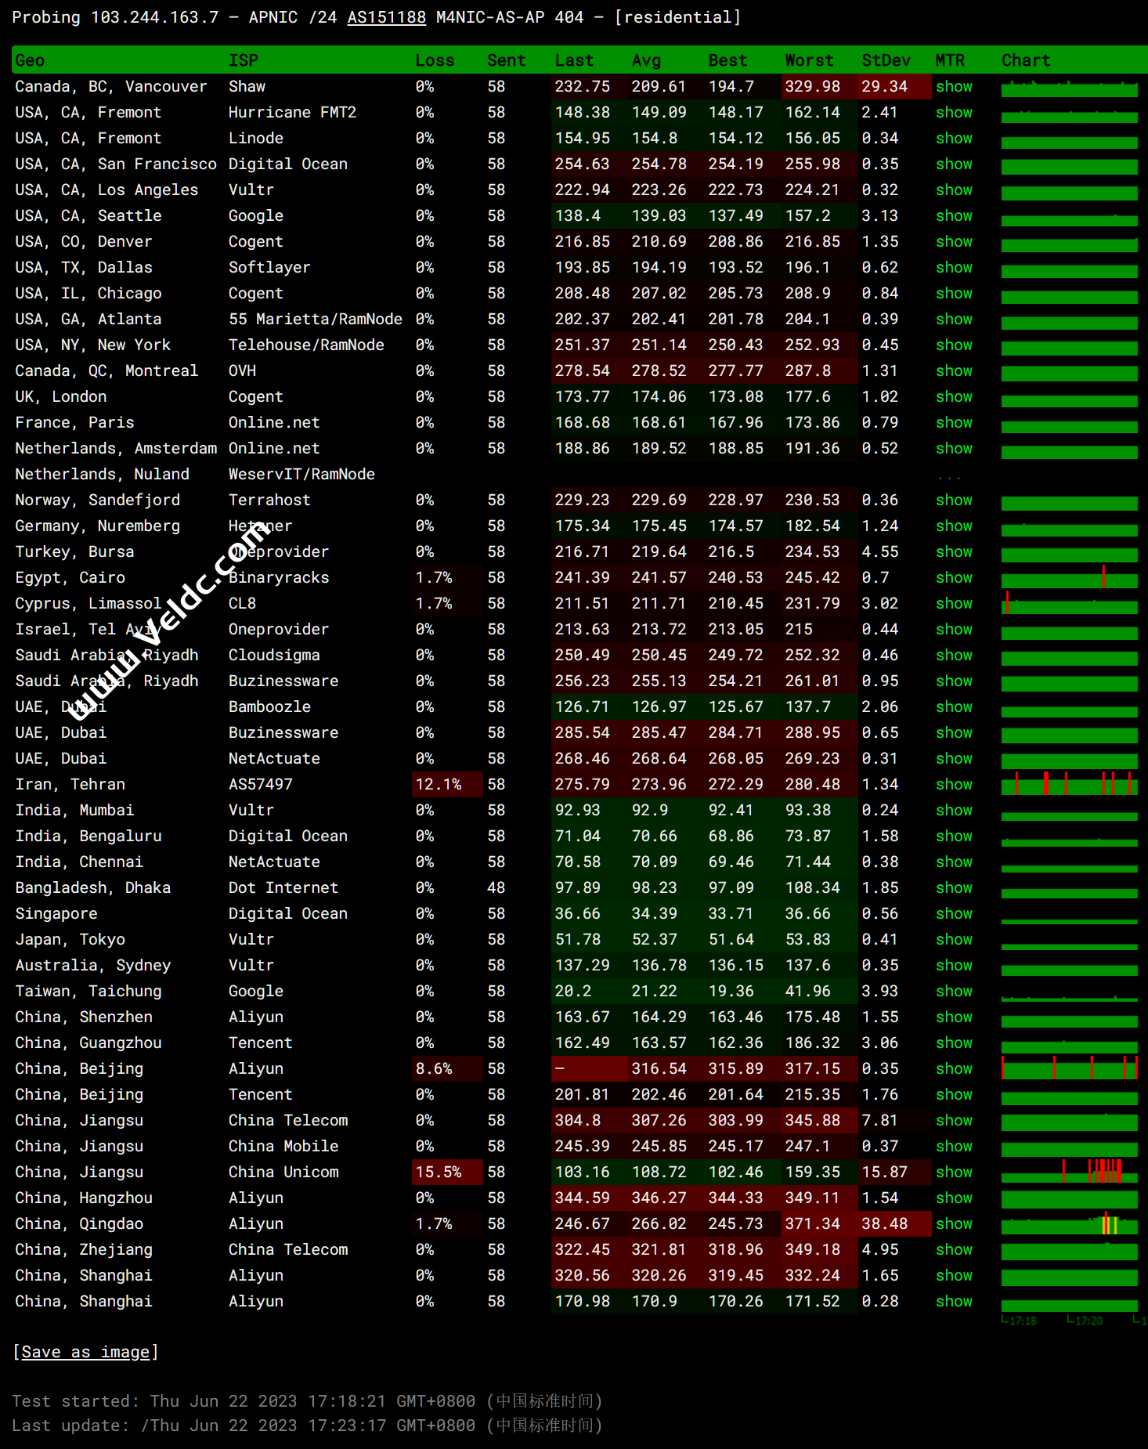Click the Sent column header
Image resolution: width=1148 pixels, height=1449 pixels.
point(506,60)
